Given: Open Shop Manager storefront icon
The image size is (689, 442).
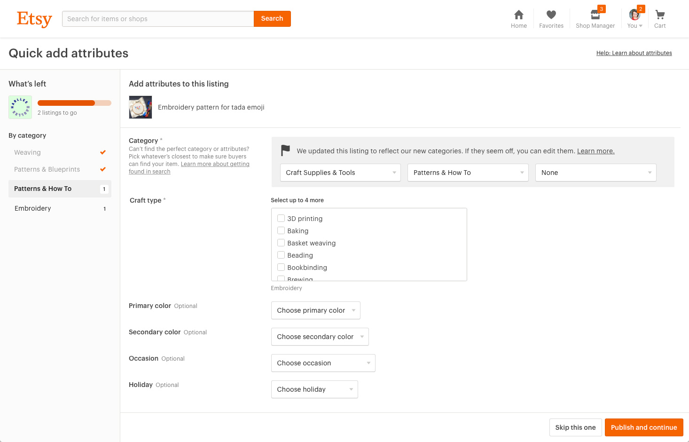Looking at the screenshot, I should 595,15.
